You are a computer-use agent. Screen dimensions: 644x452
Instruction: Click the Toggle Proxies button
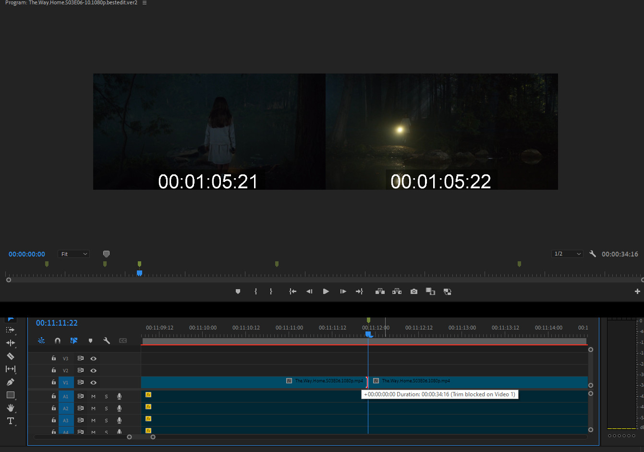coord(447,292)
